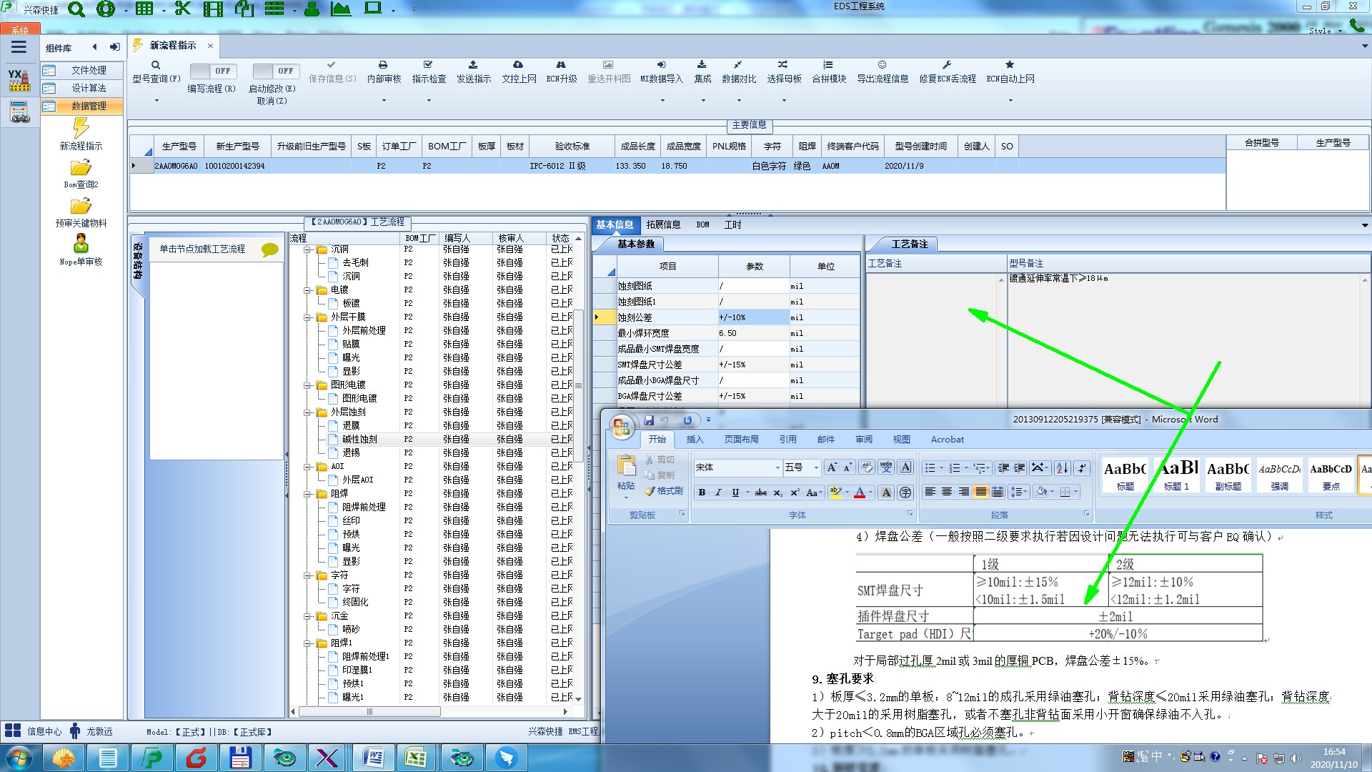
Task: Open the Word 页面布局 ribbon tab
Action: [741, 440]
